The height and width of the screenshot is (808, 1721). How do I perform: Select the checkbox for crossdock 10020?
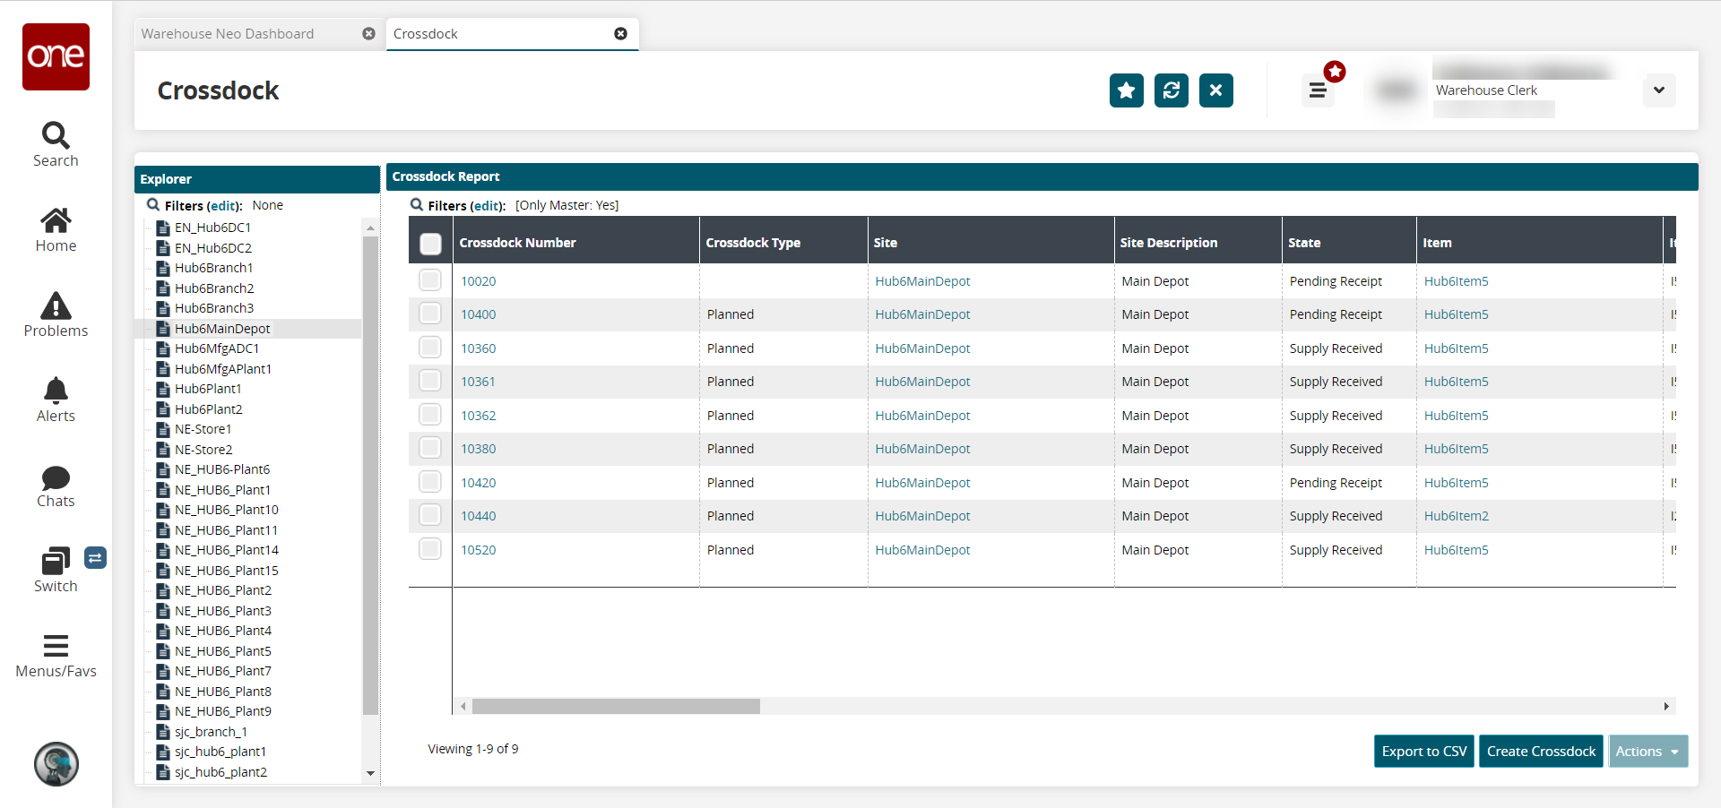pyautogui.click(x=430, y=280)
